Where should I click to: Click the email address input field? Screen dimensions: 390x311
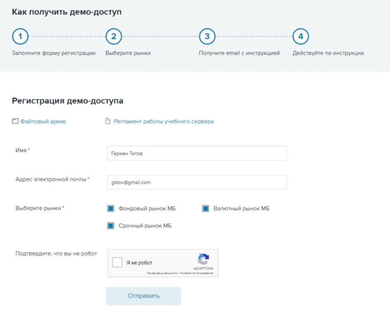pyautogui.click(x=197, y=182)
